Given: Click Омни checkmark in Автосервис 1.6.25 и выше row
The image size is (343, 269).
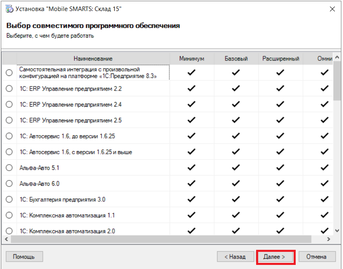Looking at the screenshot, I should (325, 152).
